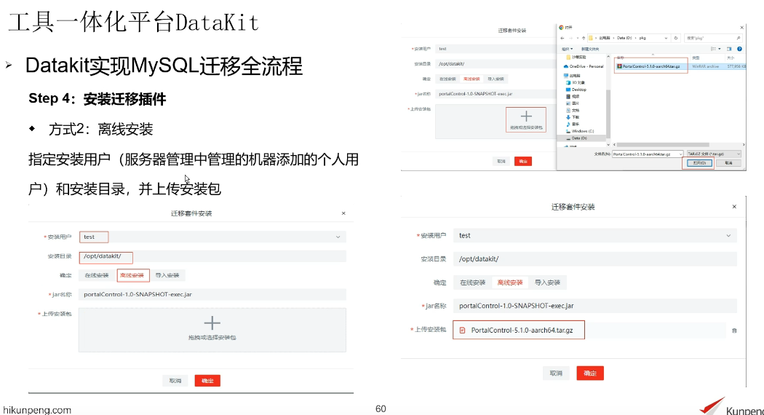This screenshot has width=764, height=415.
Task: Click the 打开(O) button in the file picker
Action: click(x=700, y=163)
